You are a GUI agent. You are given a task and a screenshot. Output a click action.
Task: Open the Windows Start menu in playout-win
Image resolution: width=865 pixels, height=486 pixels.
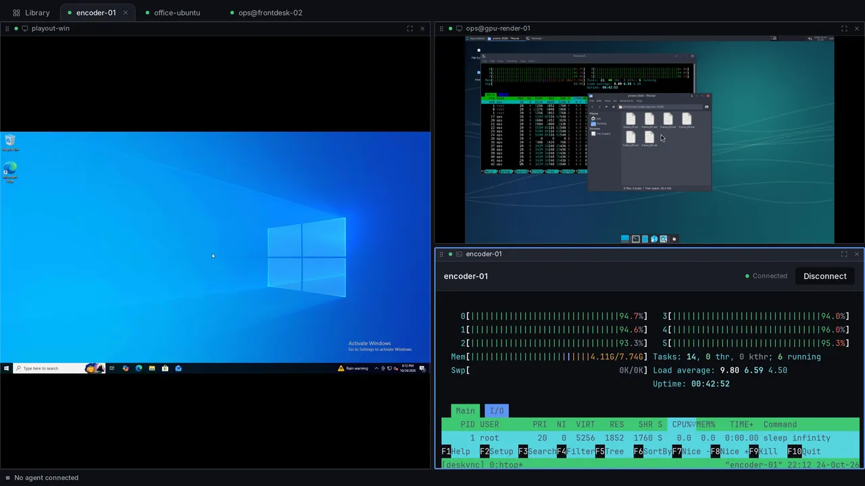[7, 369]
